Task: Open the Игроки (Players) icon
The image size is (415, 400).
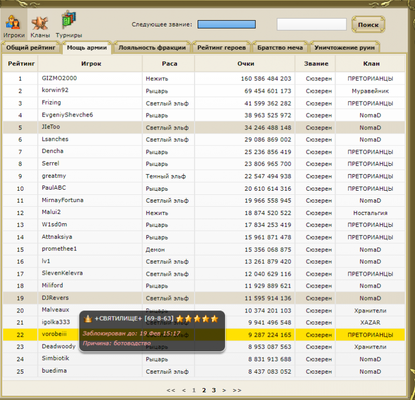Action: click(13, 26)
